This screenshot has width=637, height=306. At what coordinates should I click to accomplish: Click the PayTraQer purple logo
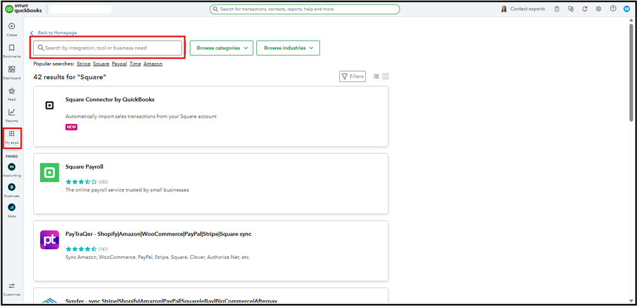[50, 240]
